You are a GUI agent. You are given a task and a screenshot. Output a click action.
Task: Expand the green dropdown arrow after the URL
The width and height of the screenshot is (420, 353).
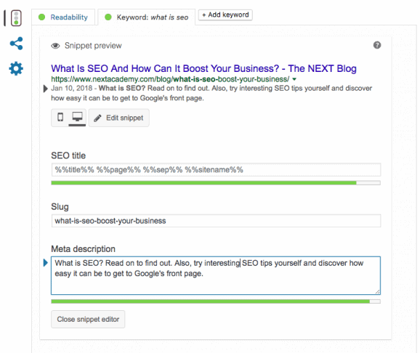294,79
